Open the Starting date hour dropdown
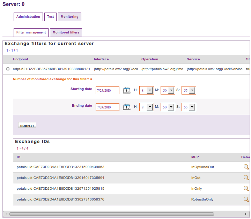Viewport: 251px width, 219px height. click(150, 90)
